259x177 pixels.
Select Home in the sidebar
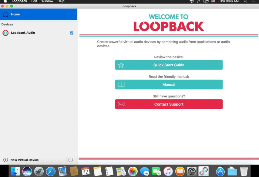[39, 14]
